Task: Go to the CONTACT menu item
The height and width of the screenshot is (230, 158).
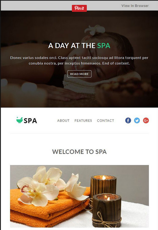Action: 105,121
